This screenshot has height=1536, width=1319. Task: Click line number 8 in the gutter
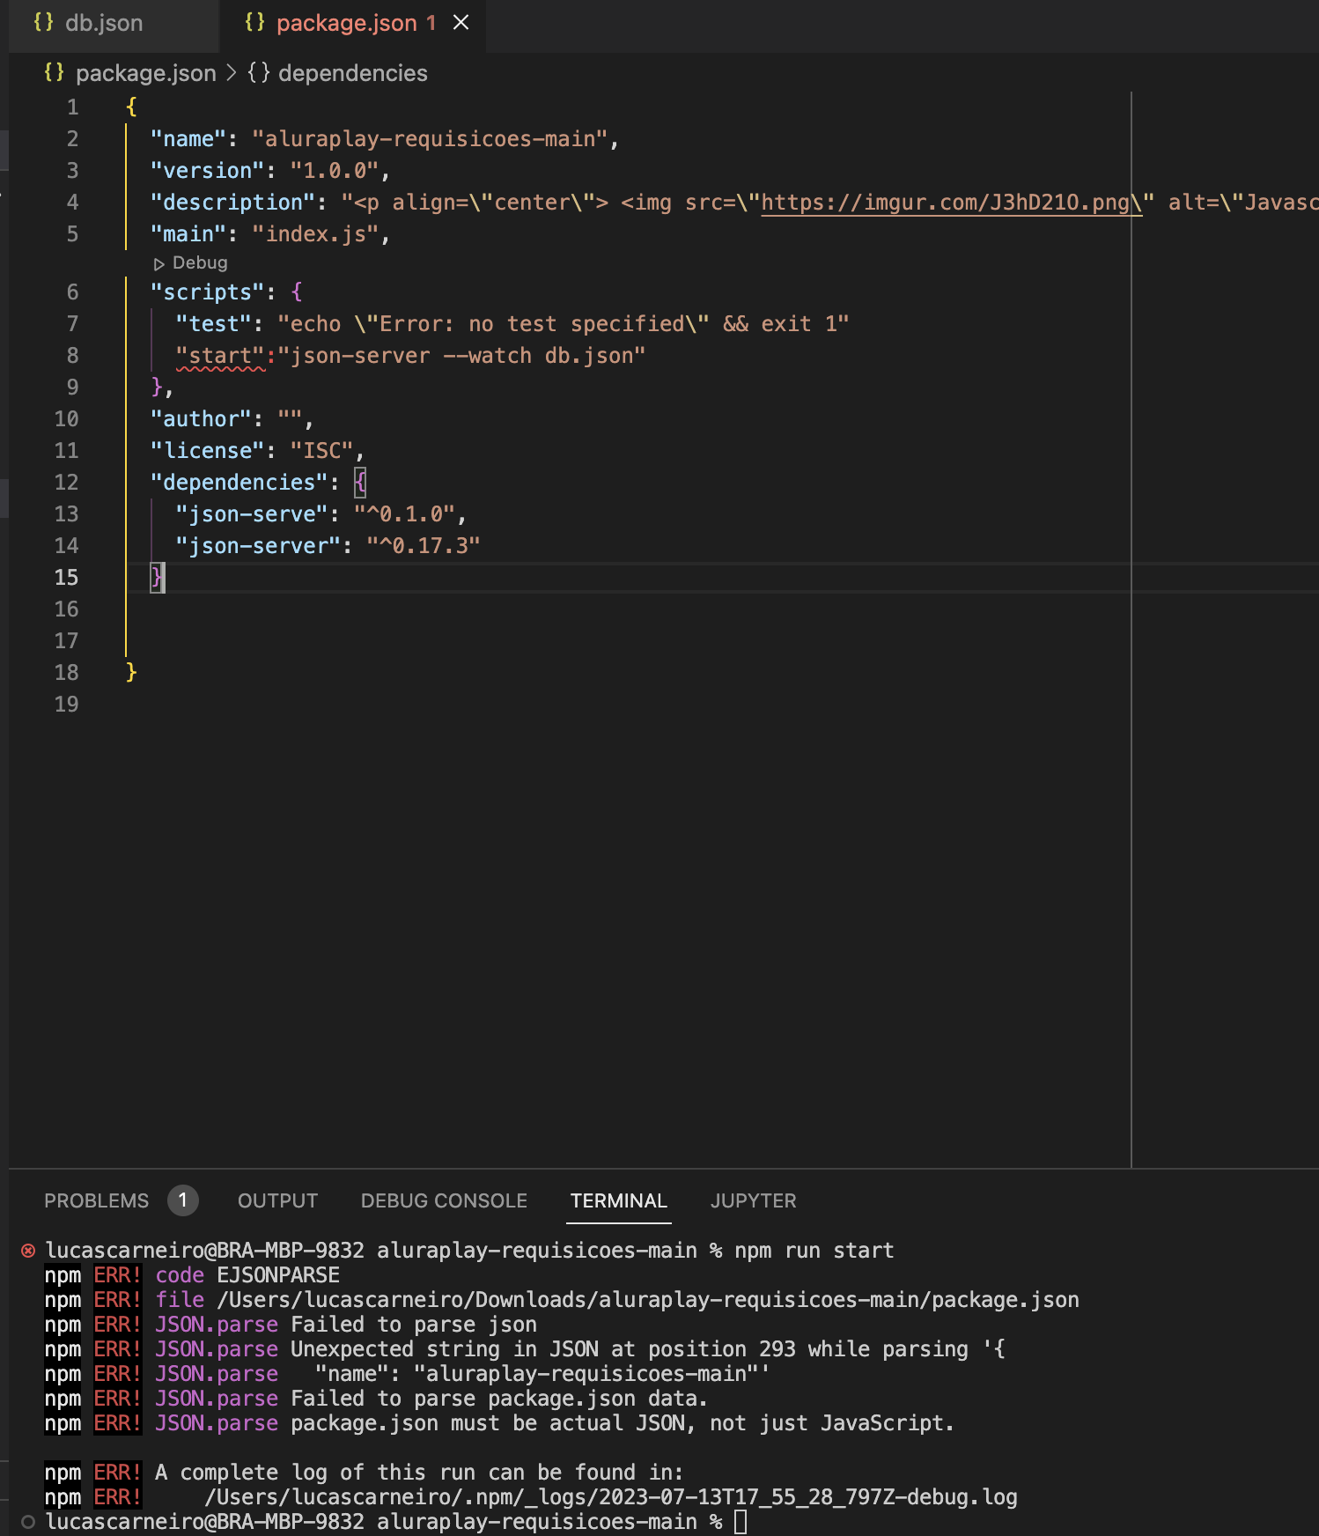72,356
